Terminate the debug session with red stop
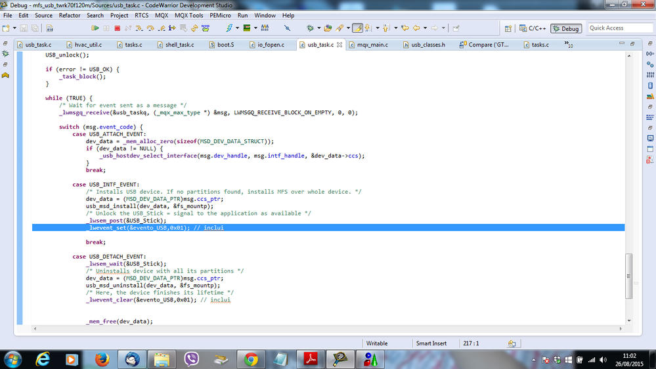 pyautogui.click(x=117, y=28)
